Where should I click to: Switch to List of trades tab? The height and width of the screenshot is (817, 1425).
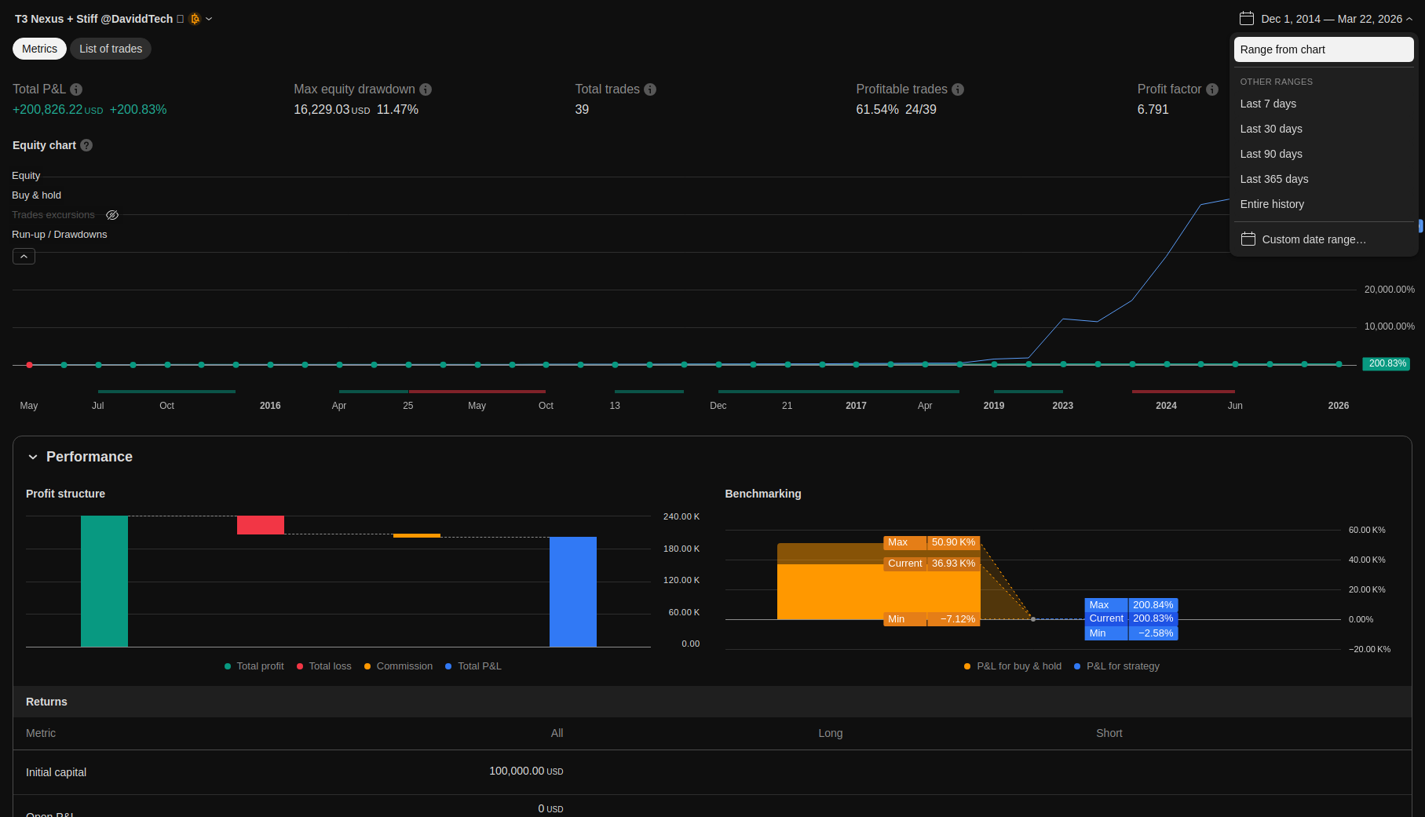coord(111,49)
